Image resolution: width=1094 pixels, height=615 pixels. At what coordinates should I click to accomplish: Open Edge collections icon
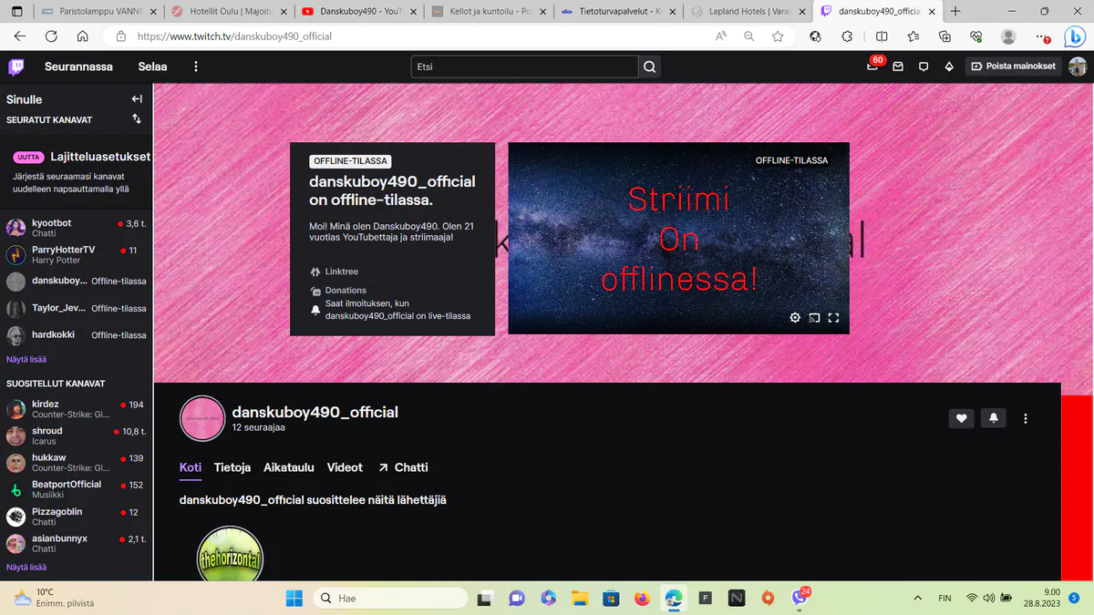click(944, 36)
